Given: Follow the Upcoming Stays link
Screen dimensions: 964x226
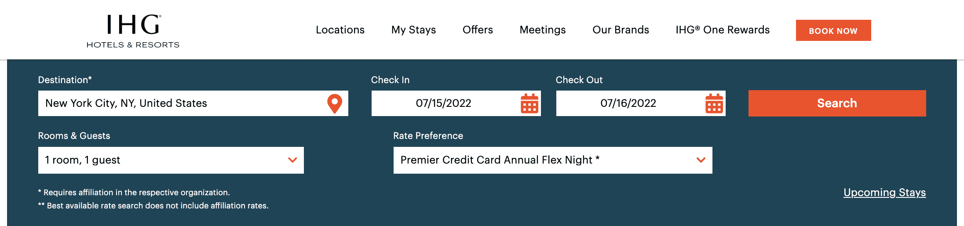Looking at the screenshot, I should pos(884,193).
